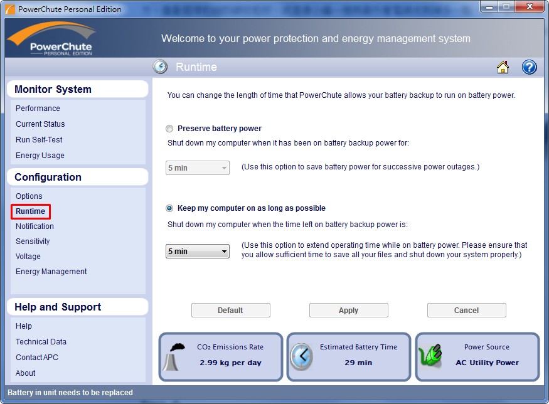Click the Home house icon
This screenshot has height=404, width=549.
[x=503, y=67]
